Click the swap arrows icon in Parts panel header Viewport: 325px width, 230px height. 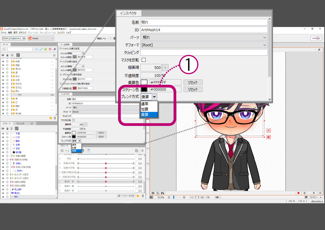point(18,55)
